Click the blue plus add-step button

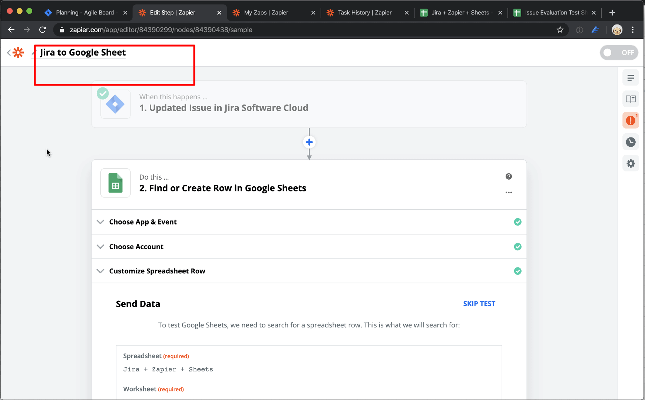coord(309,142)
